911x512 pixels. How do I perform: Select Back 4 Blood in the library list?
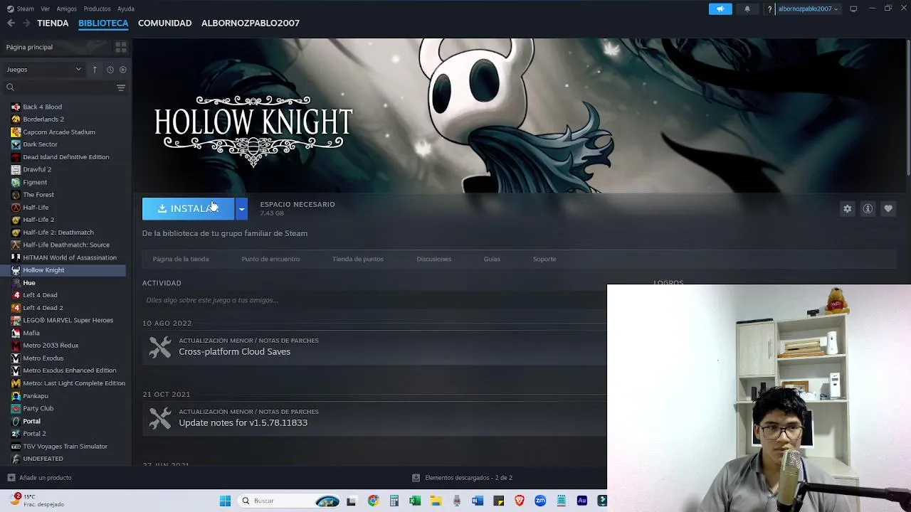(x=42, y=107)
